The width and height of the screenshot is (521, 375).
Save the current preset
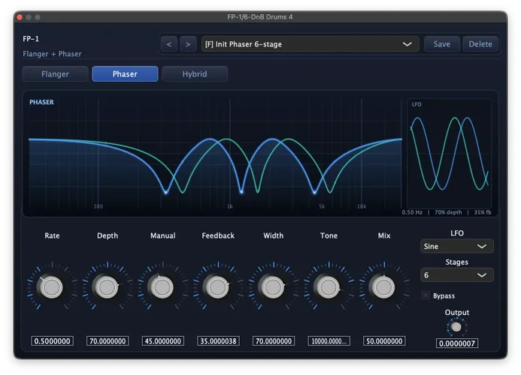coord(441,44)
